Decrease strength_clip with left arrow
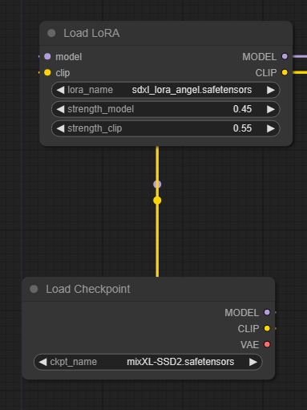Viewport: 307px width, 410px height. click(60, 128)
